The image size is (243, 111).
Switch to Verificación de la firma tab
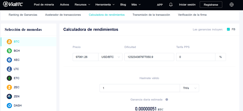(192, 15)
